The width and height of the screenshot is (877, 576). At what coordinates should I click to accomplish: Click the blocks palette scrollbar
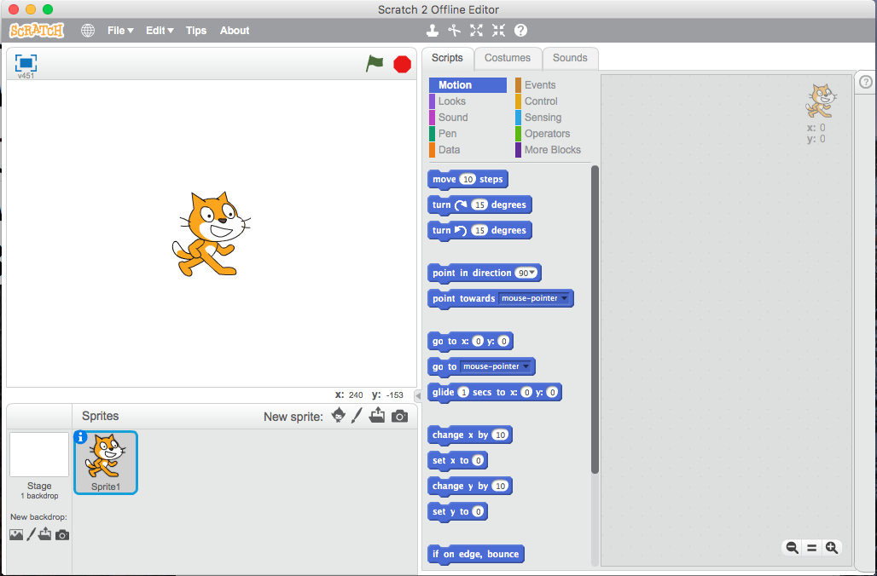(x=595, y=320)
